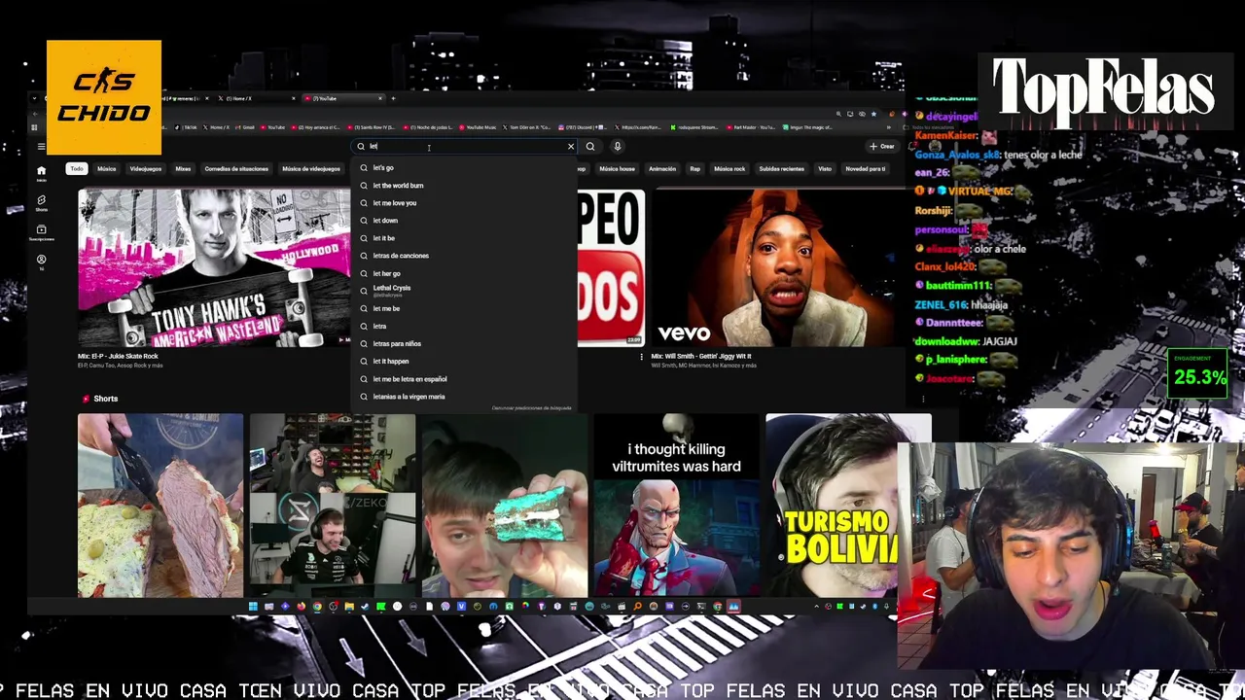Select the Subidas recientes chip

782,169
